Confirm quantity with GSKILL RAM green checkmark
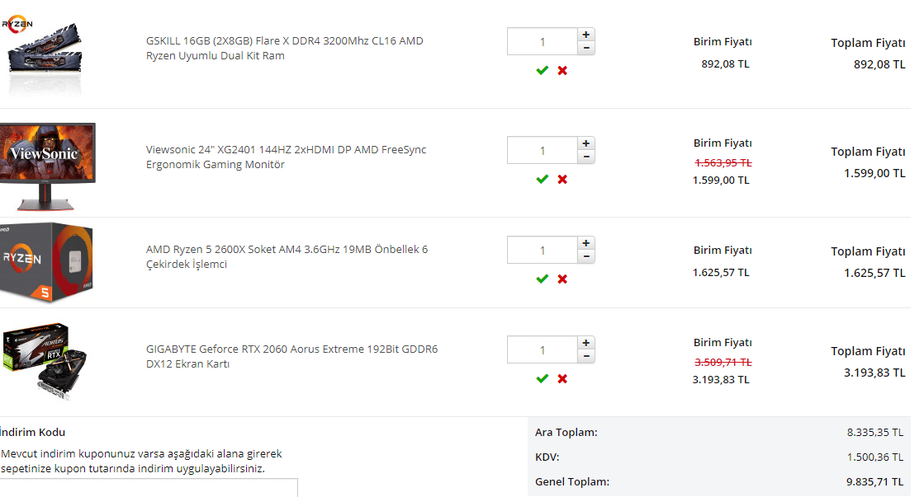924x497 pixels. click(x=542, y=71)
